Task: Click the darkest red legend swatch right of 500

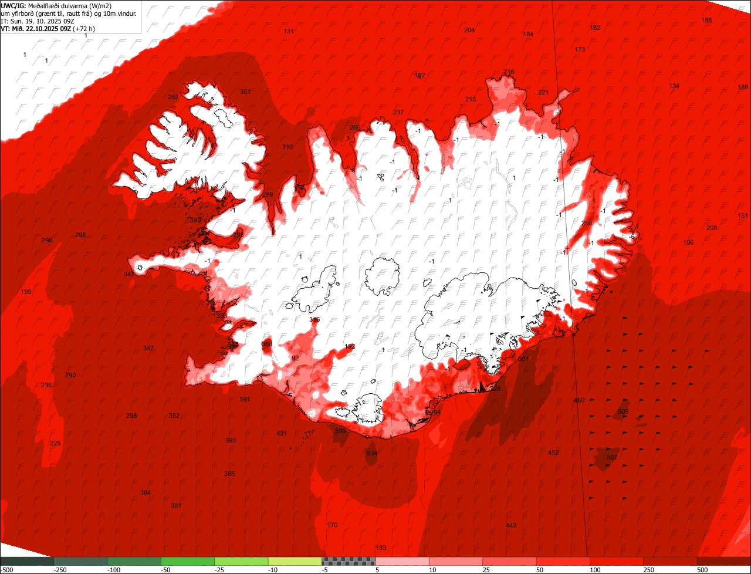Action: pyautogui.click(x=724, y=561)
